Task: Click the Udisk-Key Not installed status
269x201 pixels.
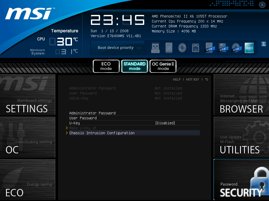Action: [168, 98]
